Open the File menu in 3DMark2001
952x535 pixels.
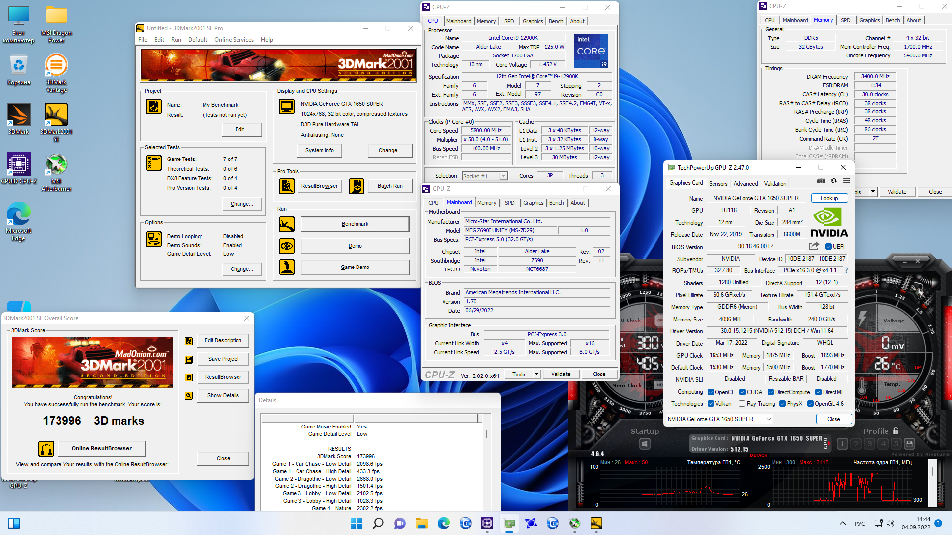point(143,40)
